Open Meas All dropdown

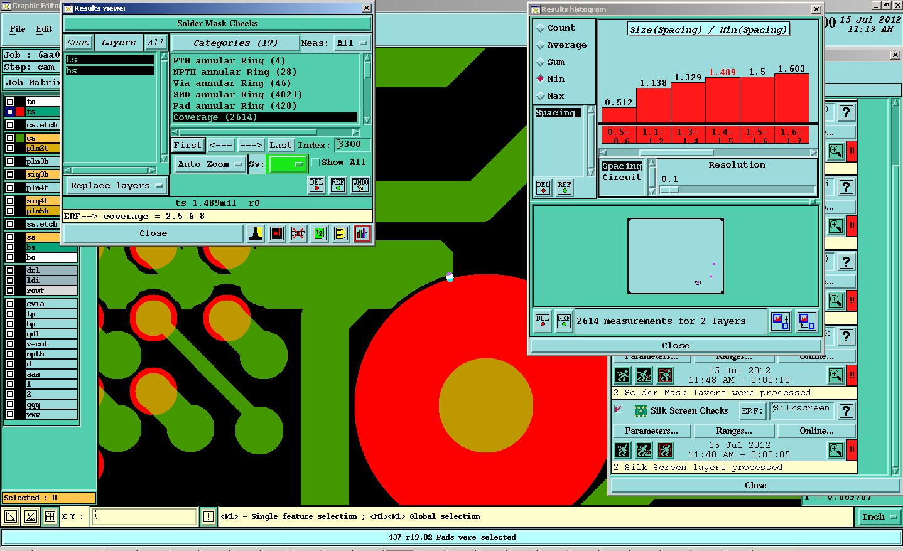click(x=352, y=43)
